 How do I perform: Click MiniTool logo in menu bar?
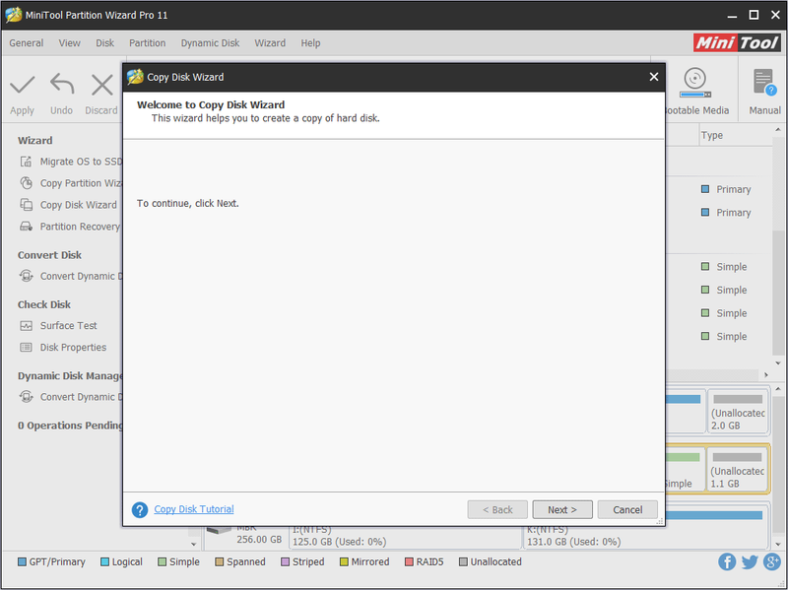[737, 42]
